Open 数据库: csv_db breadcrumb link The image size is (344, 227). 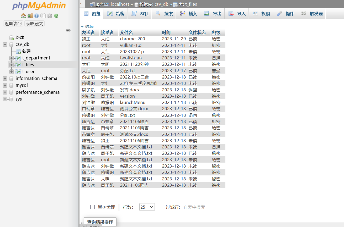click(x=154, y=4)
